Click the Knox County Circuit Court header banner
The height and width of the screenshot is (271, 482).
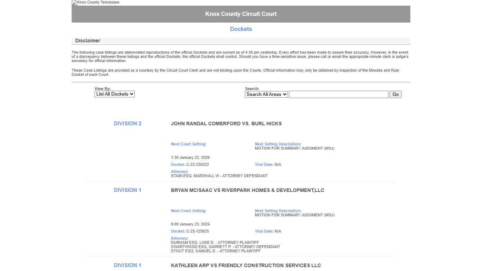point(241,14)
